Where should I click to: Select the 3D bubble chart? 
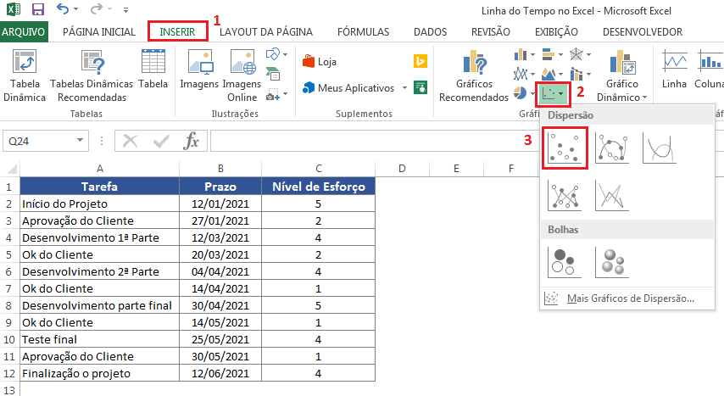click(x=611, y=261)
